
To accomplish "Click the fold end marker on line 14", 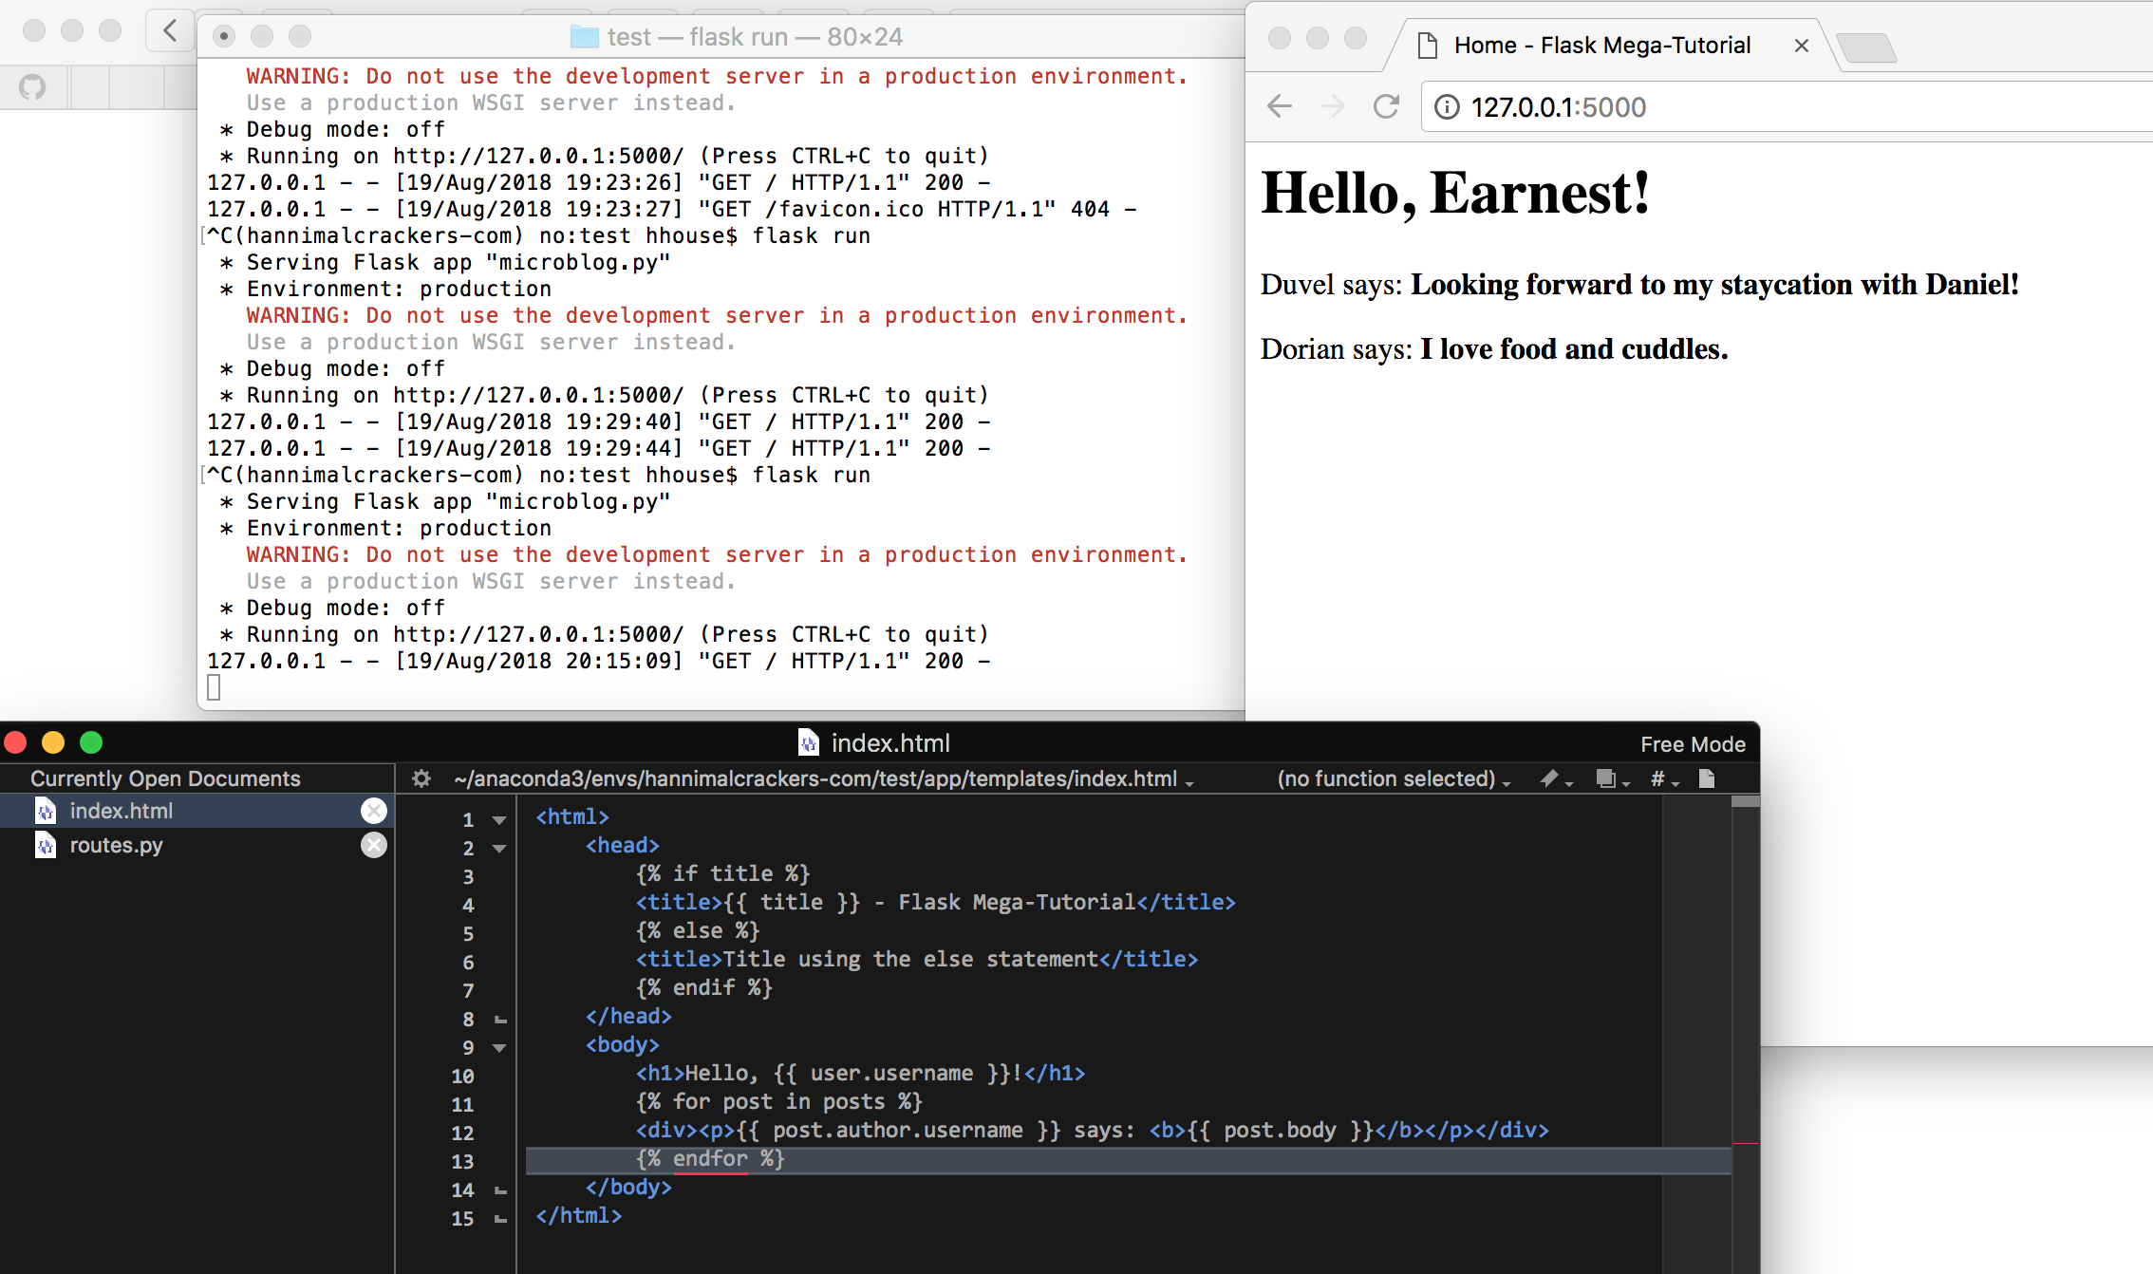I will click(x=500, y=1191).
